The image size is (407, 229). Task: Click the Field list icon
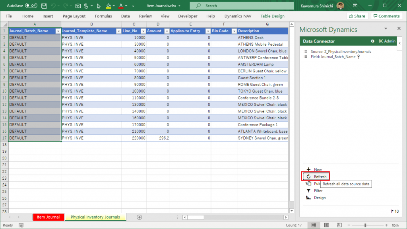click(306, 56)
